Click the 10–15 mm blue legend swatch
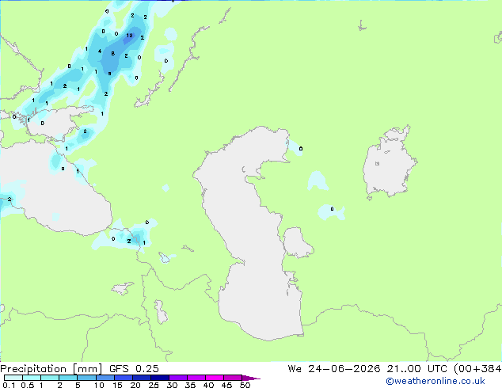 pos(105,378)
